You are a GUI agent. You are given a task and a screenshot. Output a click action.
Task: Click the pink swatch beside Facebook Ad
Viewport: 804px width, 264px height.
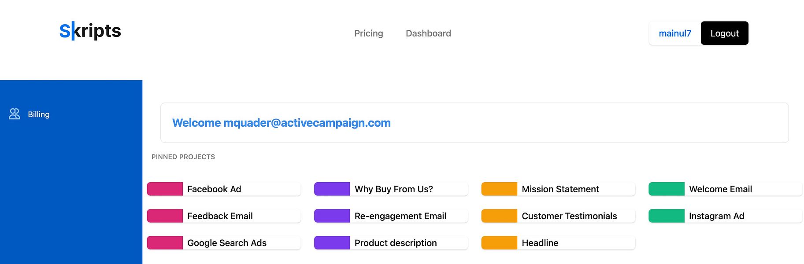165,189
